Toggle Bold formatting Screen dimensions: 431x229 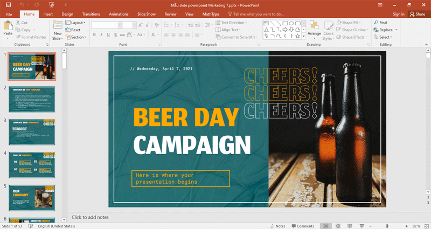click(x=94, y=34)
